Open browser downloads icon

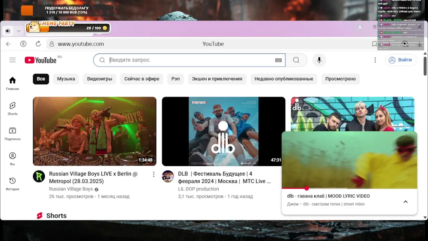(420, 44)
